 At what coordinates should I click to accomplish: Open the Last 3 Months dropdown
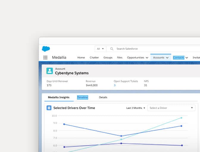(x=136, y=108)
